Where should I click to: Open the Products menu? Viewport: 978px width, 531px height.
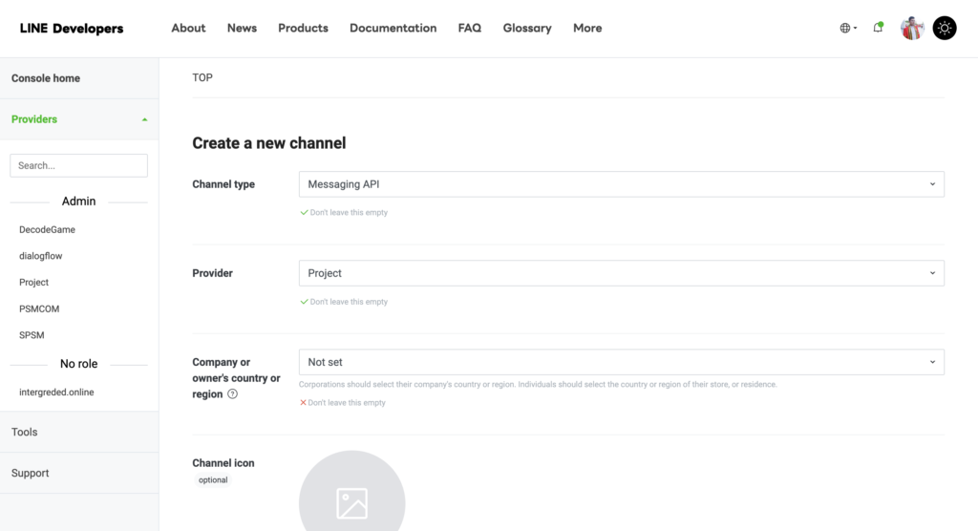303,28
